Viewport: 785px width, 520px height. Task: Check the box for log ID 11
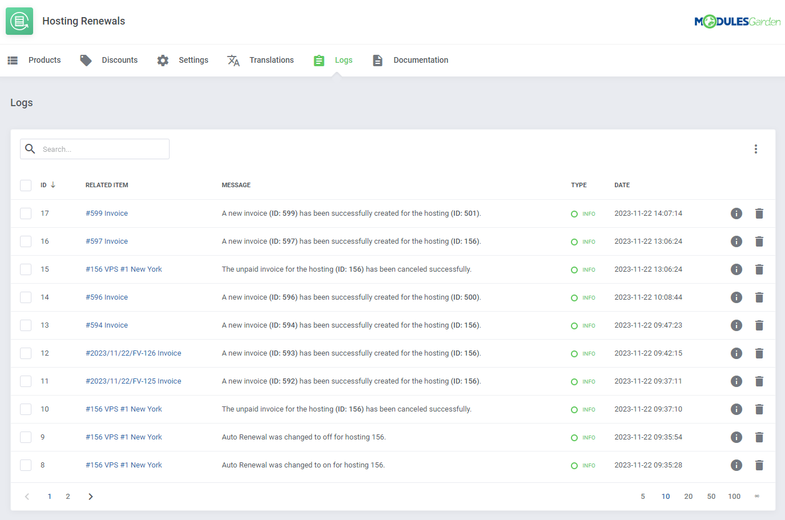pyautogui.click(x=26, y=381)
